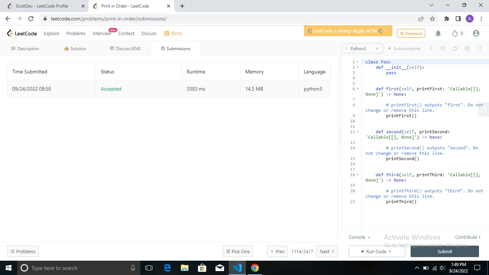Open Visual Studio Code from taskbar

pyautogui.click(x=237, y=268)
